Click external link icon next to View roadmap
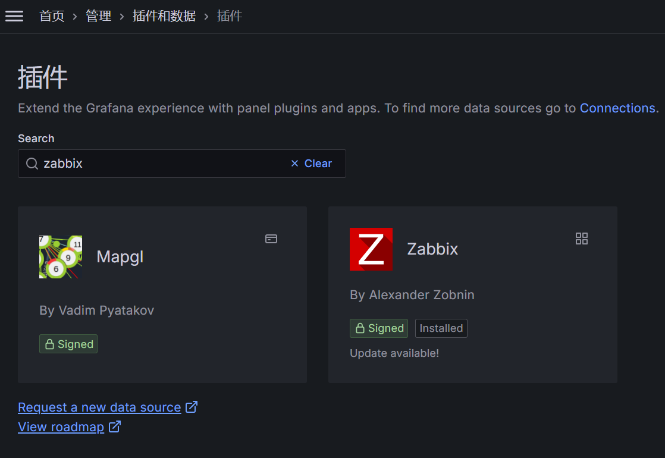 (x=115, y=426)
